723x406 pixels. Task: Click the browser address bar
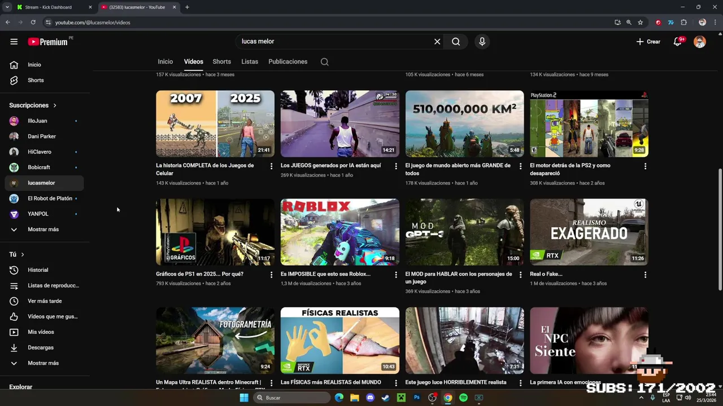point(328,23)
